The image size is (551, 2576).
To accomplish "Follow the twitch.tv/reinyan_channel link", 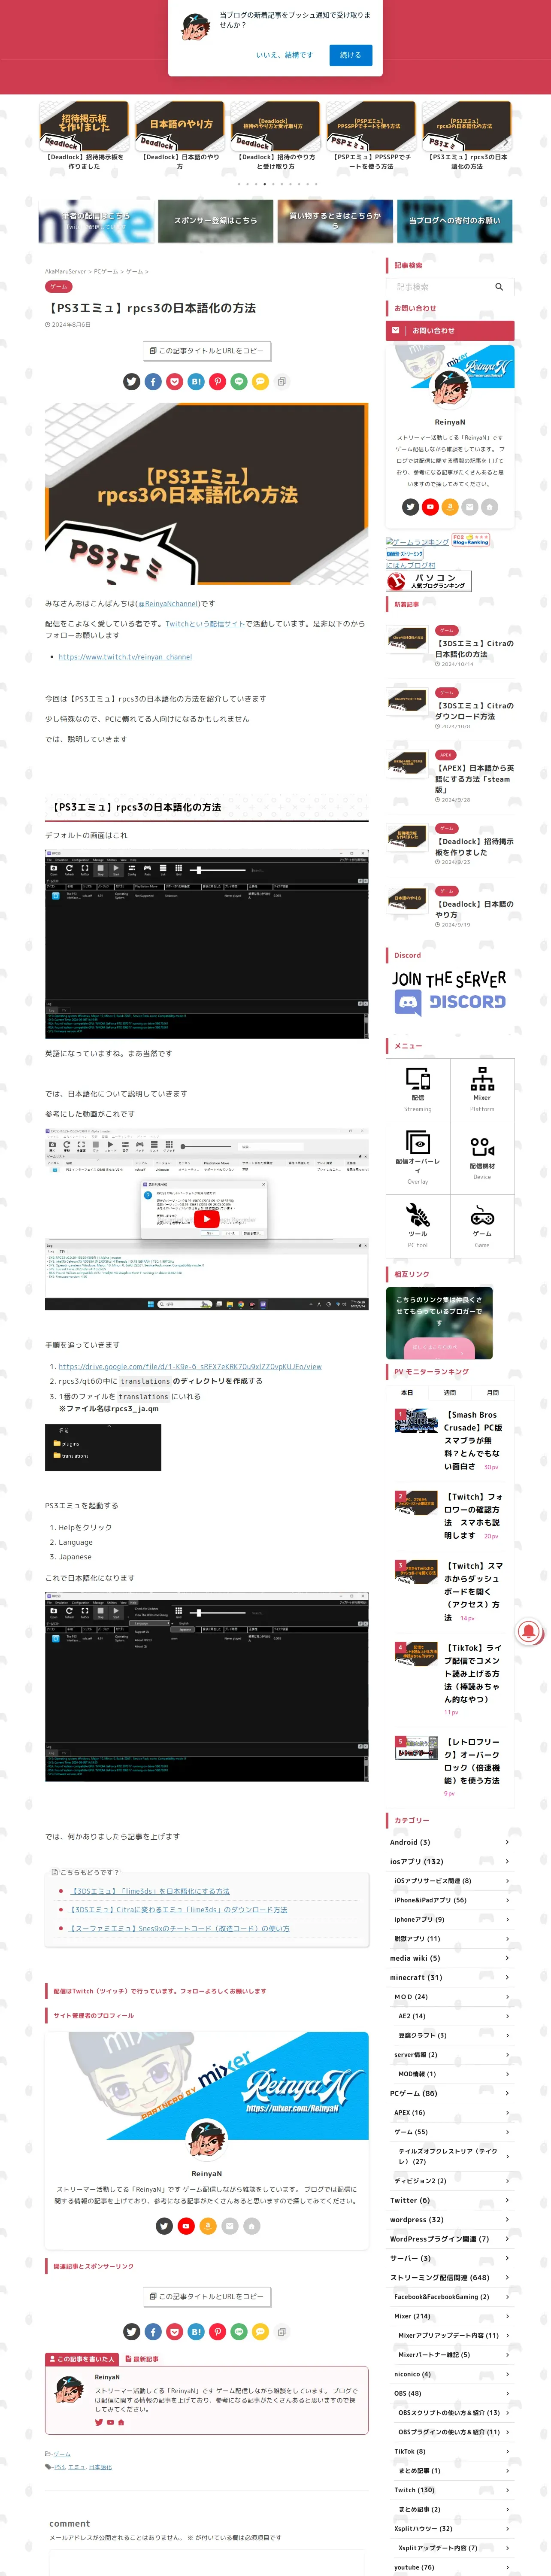I will (x=125, y=657).
